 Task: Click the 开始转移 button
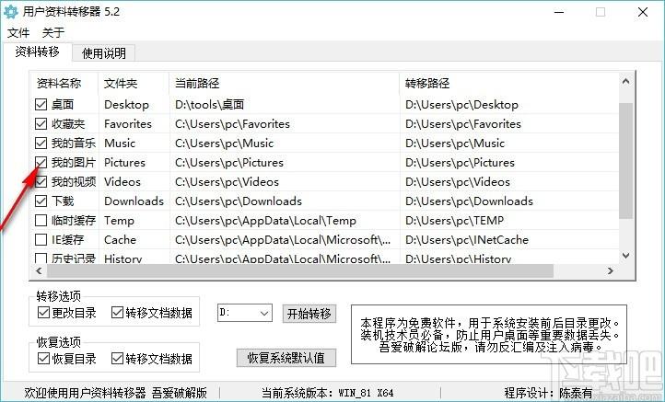click(309, 314)
